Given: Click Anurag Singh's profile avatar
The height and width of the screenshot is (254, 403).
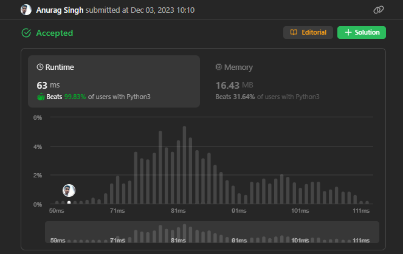Looking at the screenshot, I should (26, 10).
